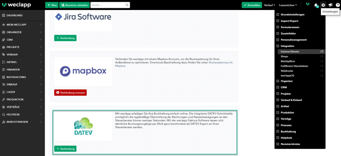
Task: Click Verbindung button under Jira Software
Action: [65, 38]
